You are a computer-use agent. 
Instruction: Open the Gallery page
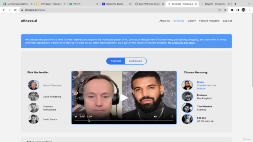191,21
